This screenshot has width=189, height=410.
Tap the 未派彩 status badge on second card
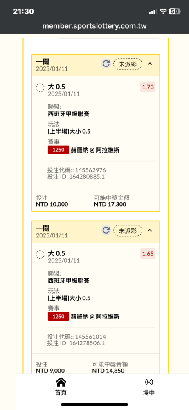[128, 230]
